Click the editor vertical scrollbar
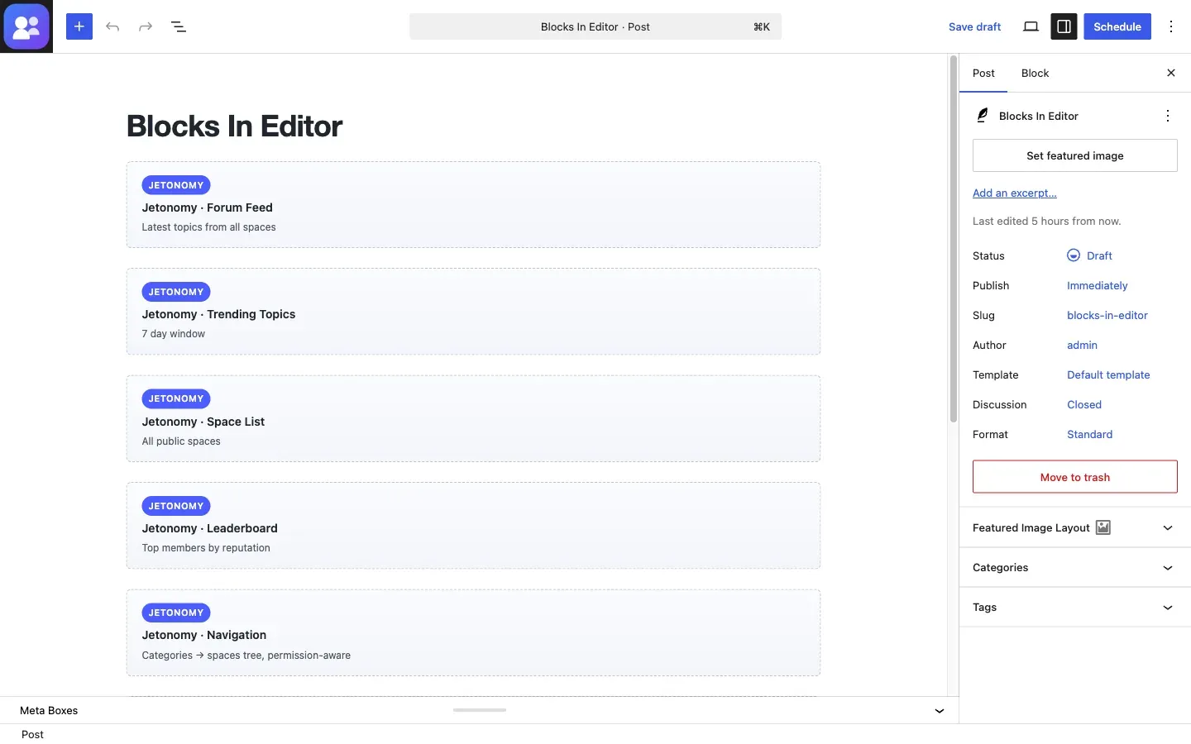The width and height of the screenshot is (1191, 744). click(953, 240)
